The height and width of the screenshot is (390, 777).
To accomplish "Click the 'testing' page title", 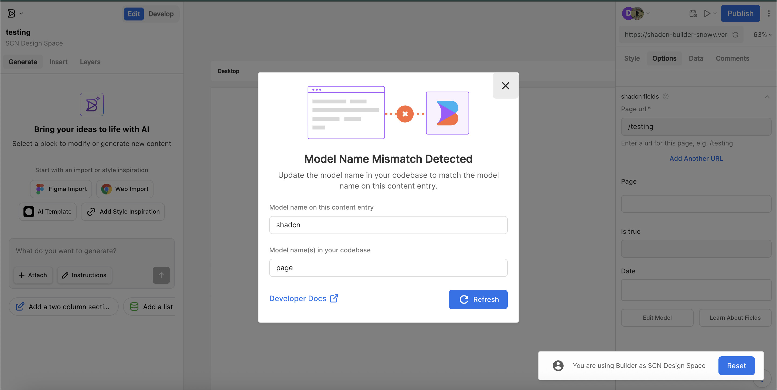I will point(18,32).
